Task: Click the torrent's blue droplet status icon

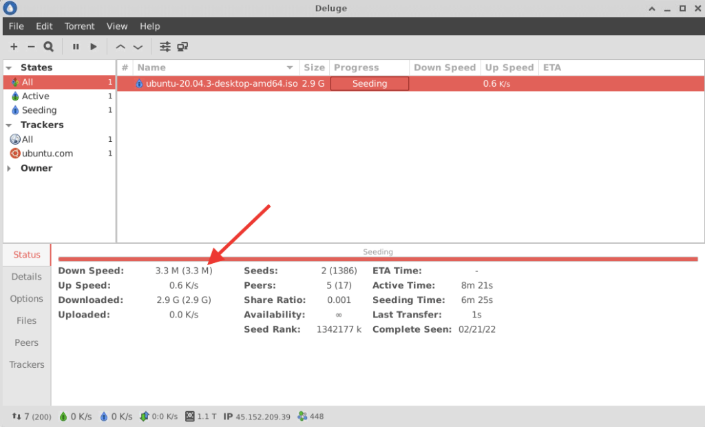Action: click(139, 84)
